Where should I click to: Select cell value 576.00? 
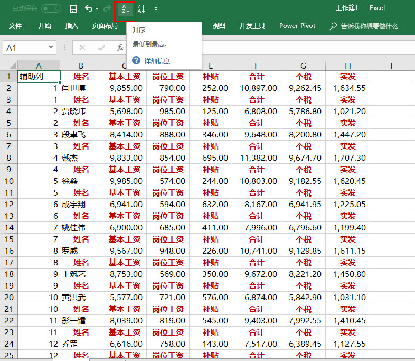[x=211, y=298]
